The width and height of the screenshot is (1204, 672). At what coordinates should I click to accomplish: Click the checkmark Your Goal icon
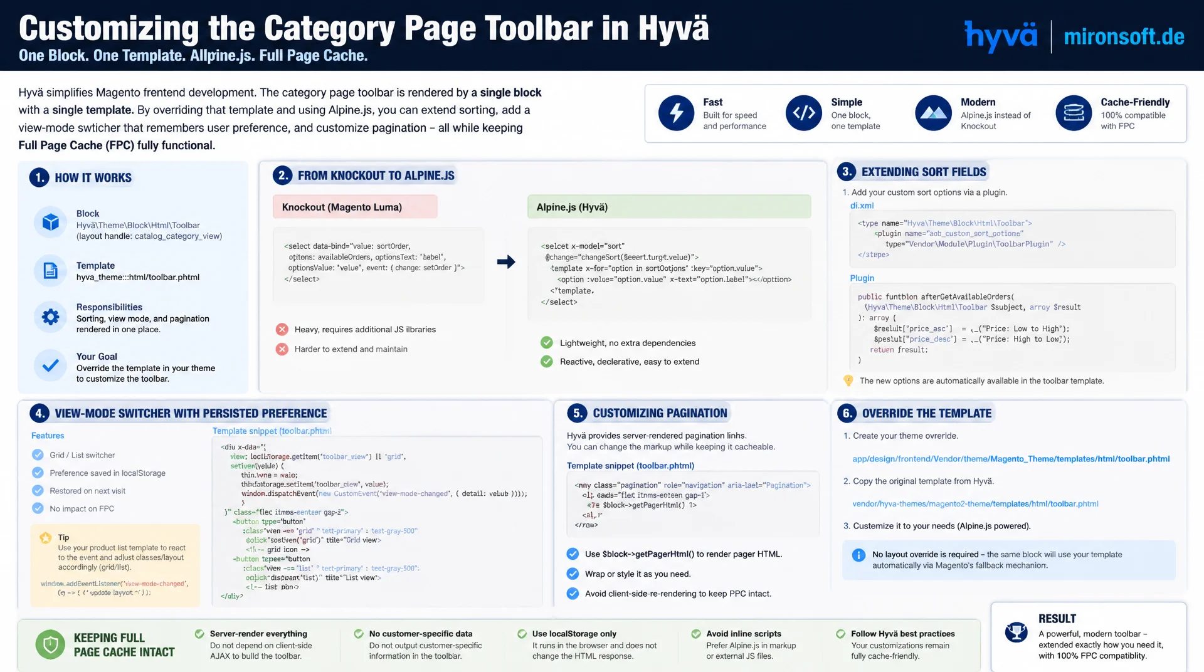pos(51,365)
